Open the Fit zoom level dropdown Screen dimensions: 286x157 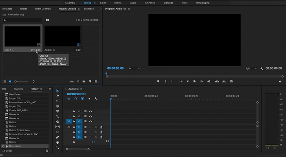coord(134,68)
